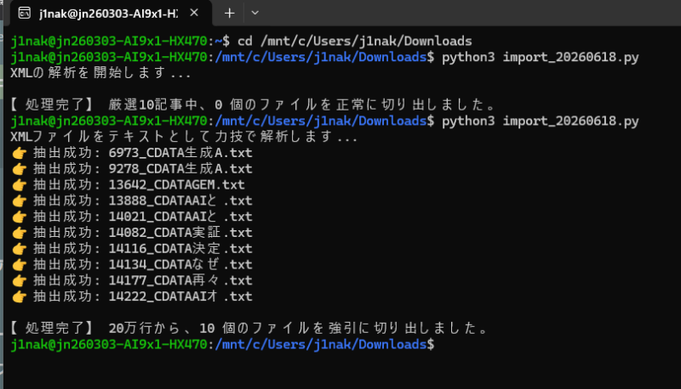Screen dimensions: 681x389
Task: Click file name '6973_CDATA生成A.txt'
Action: [180, 153]
